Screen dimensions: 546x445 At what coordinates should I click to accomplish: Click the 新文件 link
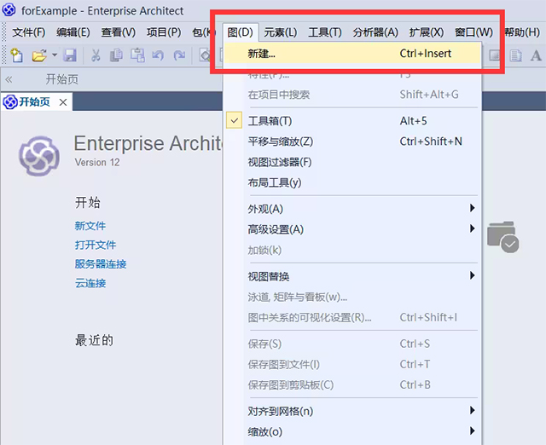click(x=90, y=226)
